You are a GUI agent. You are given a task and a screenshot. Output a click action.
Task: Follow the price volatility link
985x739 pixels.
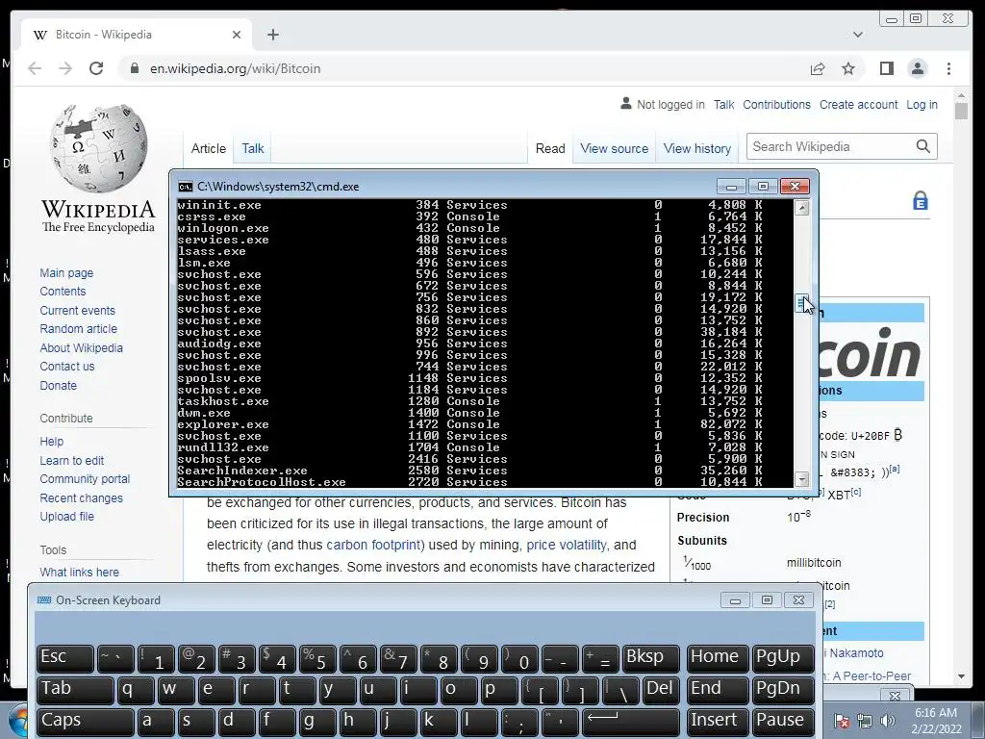567,545
